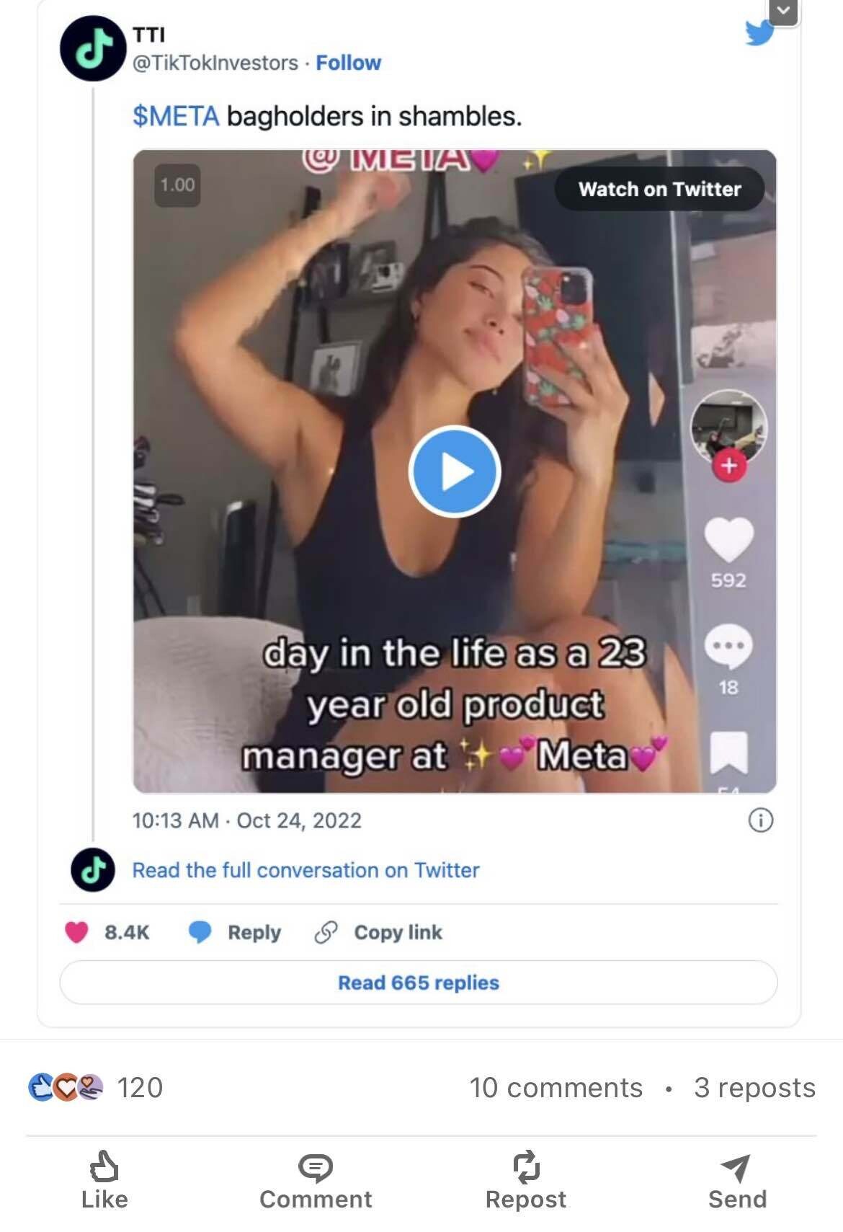Reply to the tweet

(x=235, y=932)
